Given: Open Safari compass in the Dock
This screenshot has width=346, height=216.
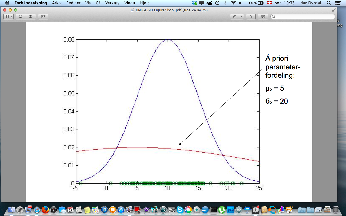Looking at the screenshot, I should [37, 210].
